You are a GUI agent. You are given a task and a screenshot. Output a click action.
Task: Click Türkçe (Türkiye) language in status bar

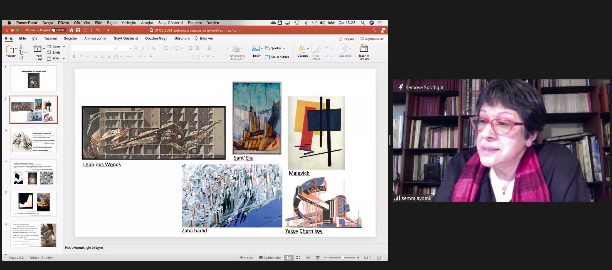pos(41,258)
